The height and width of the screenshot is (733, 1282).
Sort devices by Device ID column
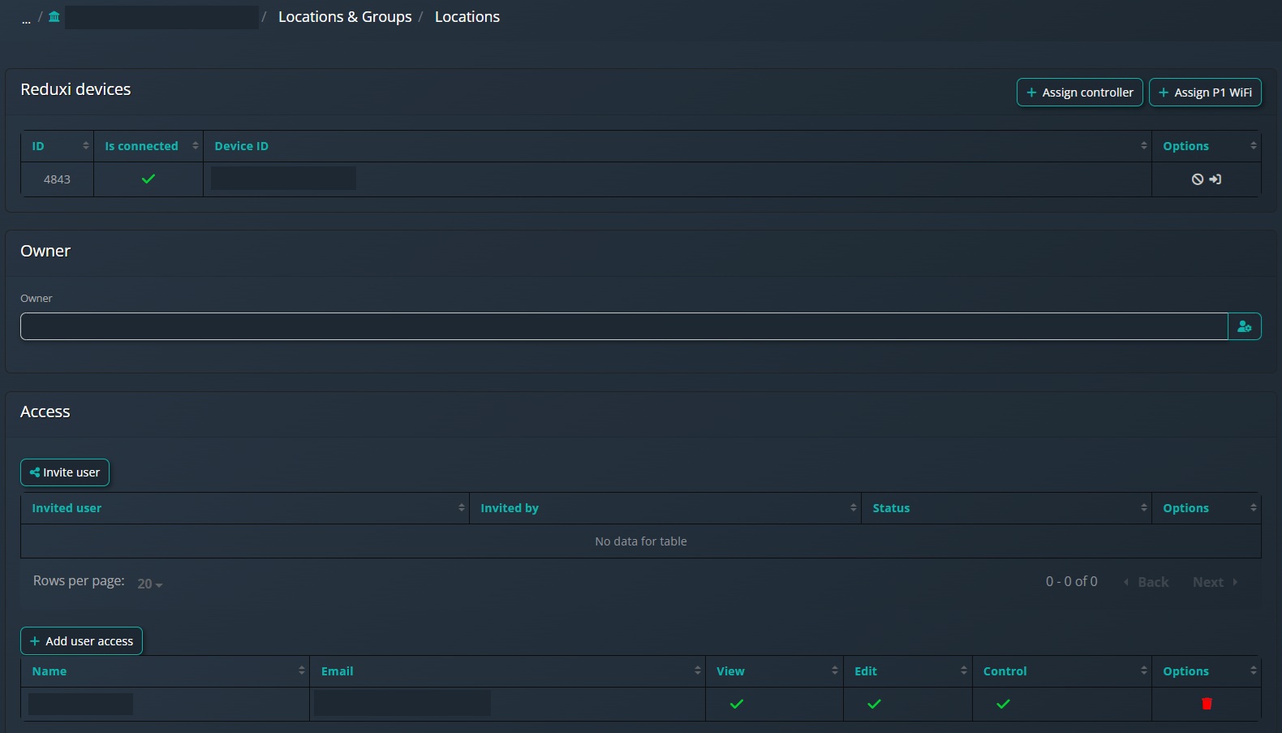click(678, 146)
